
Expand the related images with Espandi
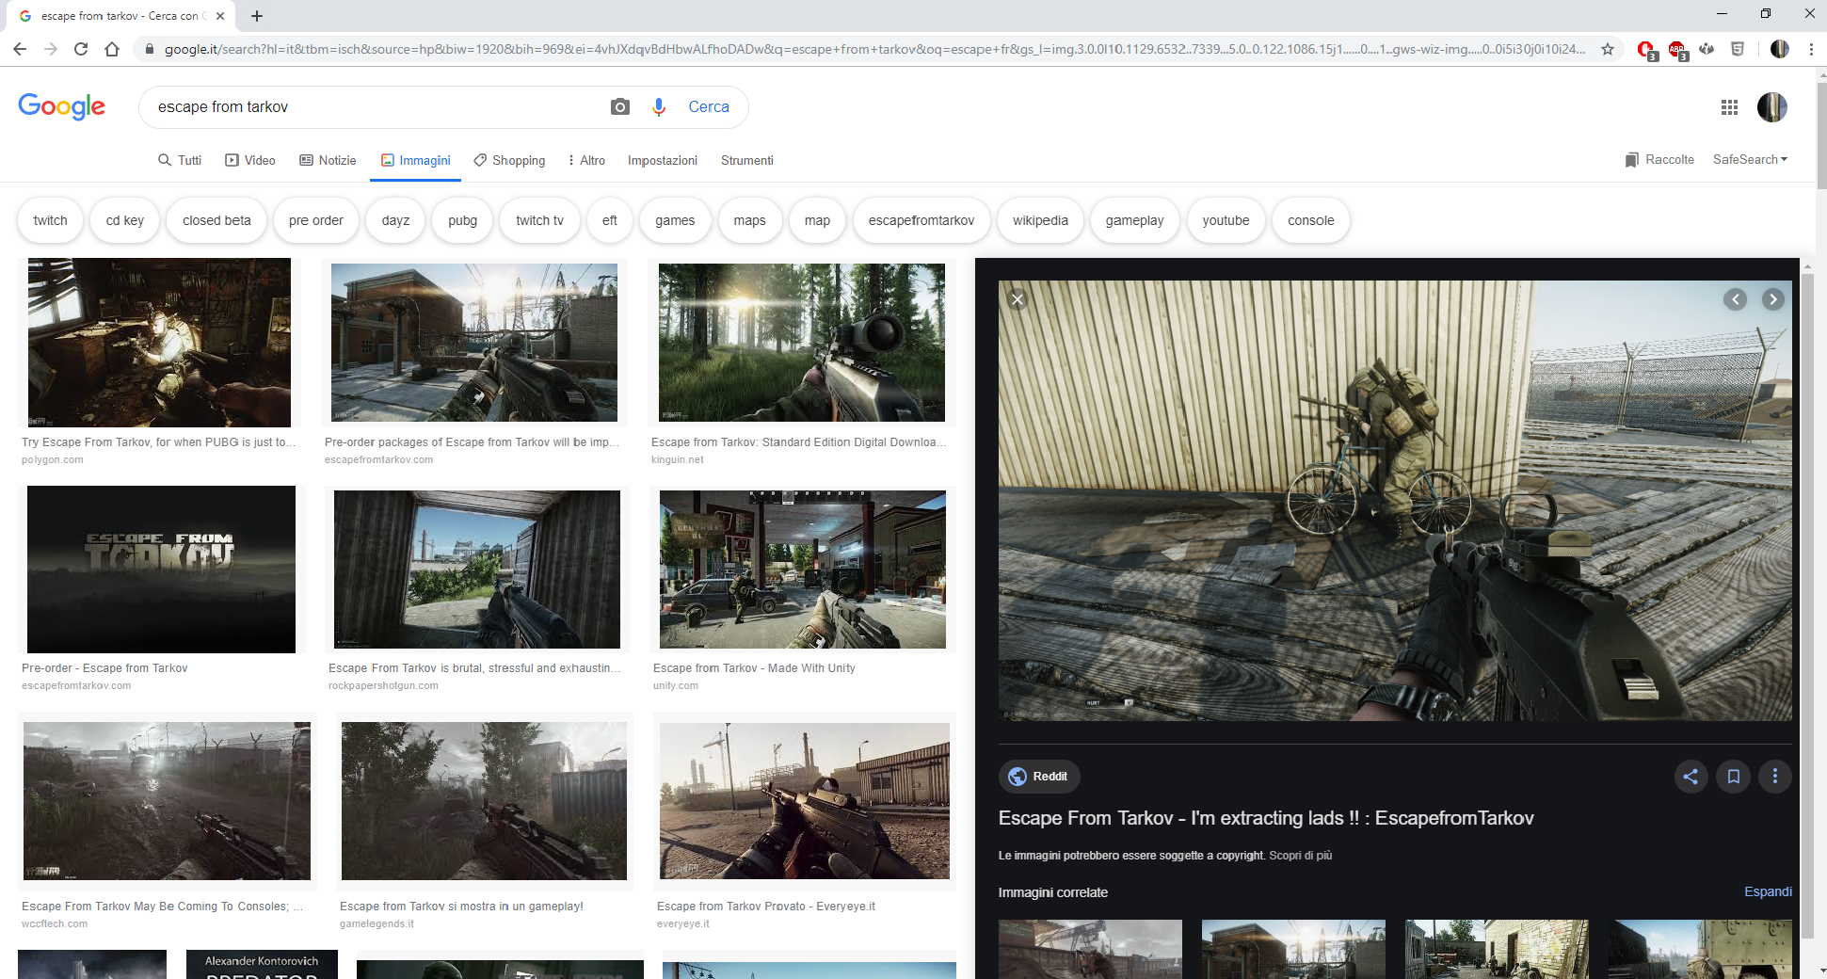coord(1767,891)
